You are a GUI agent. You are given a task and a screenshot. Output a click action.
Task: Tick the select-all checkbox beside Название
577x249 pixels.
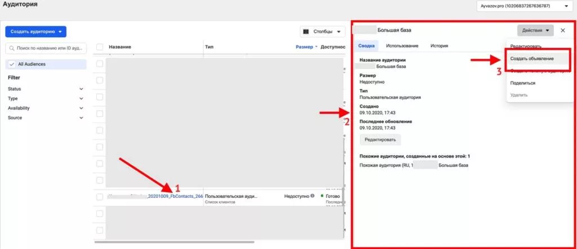coord(100,47)
